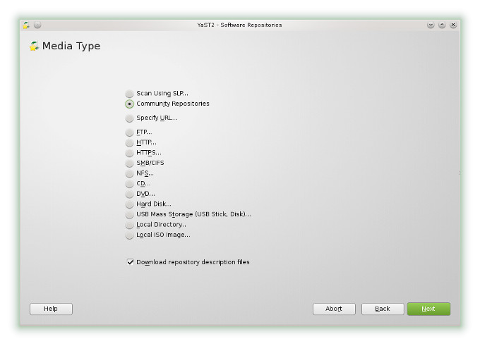The image size is (480, 346).
Task: Choose the NFS radio button
Action: (129, 173)
